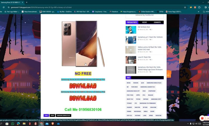Expand the hidden bookmarks chevron
This screenshot has height=126, width=209.
pos(199,12)
